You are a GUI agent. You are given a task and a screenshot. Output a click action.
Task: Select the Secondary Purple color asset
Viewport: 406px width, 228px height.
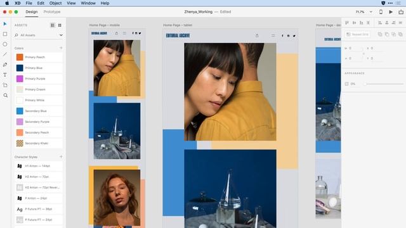[39, 122]
